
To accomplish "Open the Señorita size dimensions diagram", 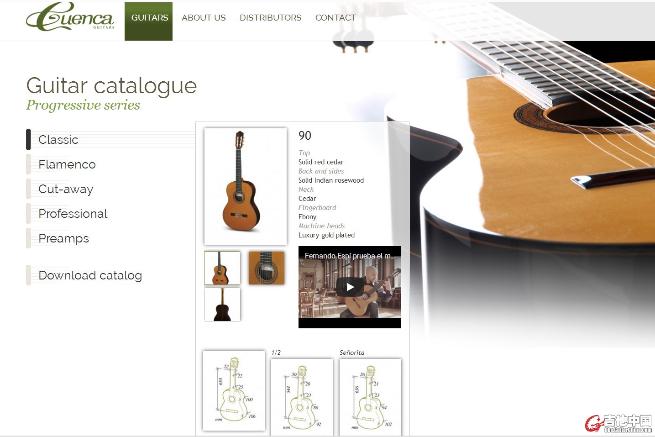I will (x=370, y=397).
